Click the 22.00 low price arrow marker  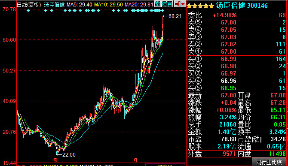pyautogui.click(x=66, y=155)
